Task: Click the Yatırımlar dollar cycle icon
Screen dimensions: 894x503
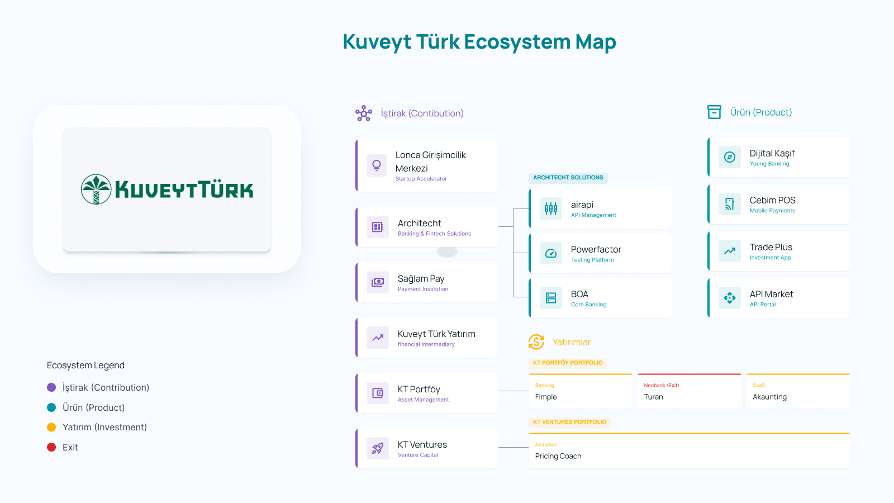Action: (x=536, y=342)
